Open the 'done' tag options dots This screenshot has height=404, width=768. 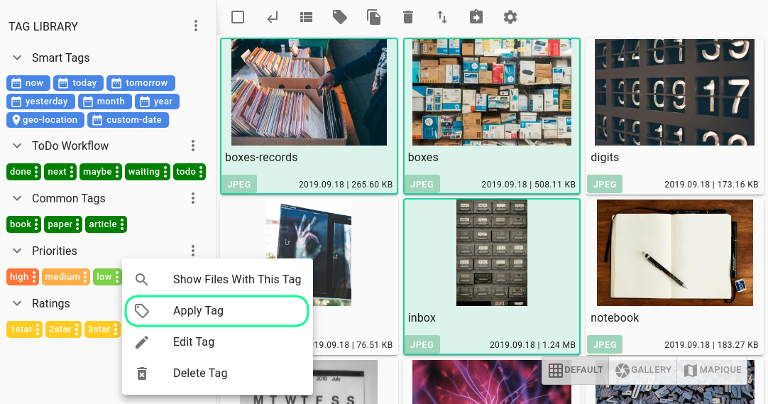coord(36,172)
